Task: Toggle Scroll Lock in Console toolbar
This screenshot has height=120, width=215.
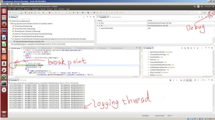Action: coord(184,80)
